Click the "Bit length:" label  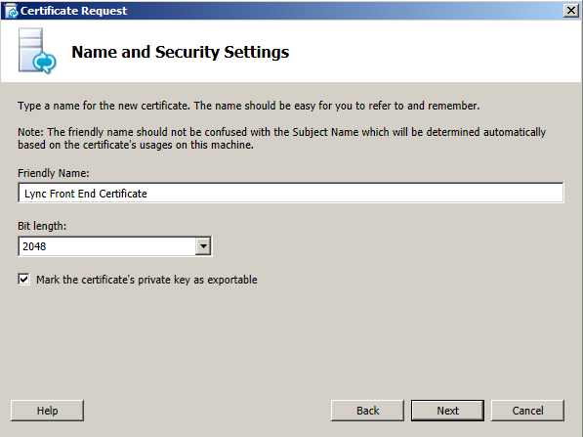[42, 226]
